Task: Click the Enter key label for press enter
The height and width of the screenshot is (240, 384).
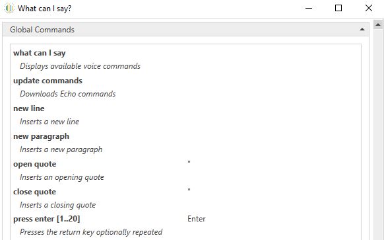Action: click(197, 219)
